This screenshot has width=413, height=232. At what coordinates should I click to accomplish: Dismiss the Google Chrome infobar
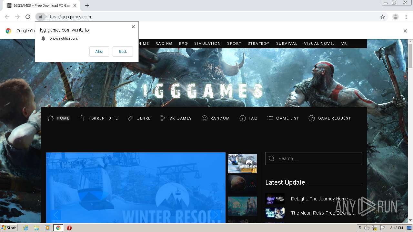click(405, 31)
